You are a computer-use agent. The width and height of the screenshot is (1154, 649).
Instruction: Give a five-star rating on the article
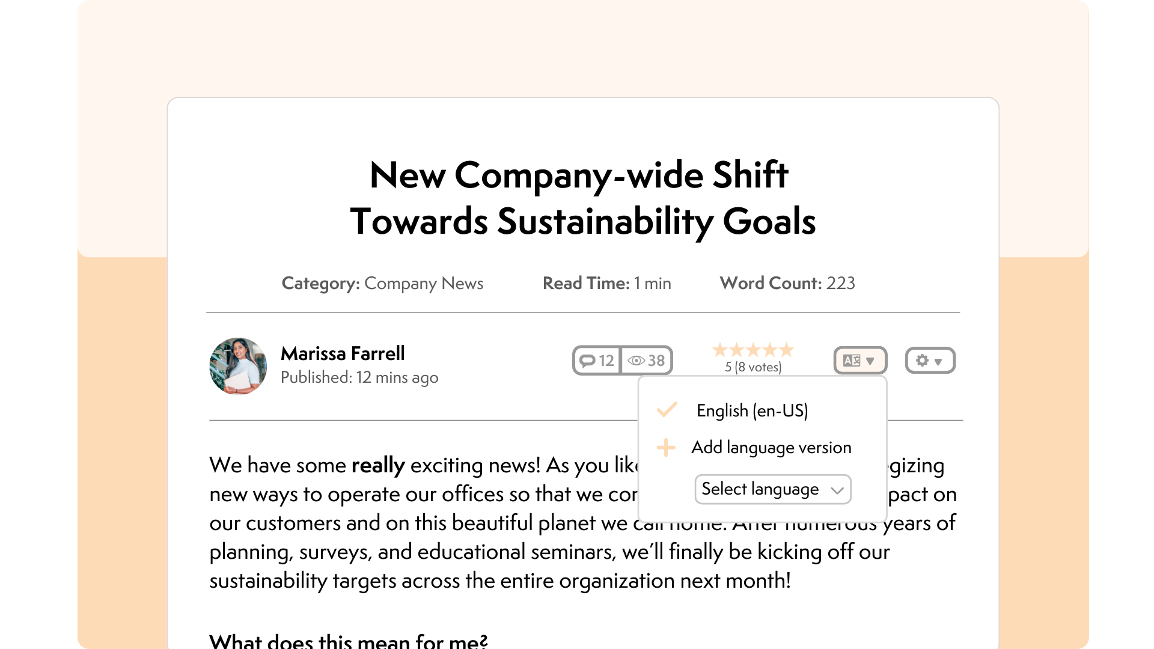coord(787,350)
